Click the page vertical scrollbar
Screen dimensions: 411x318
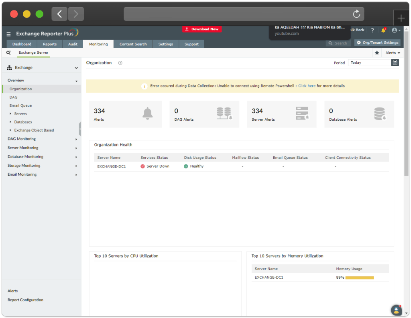click(x=407, y=105)
